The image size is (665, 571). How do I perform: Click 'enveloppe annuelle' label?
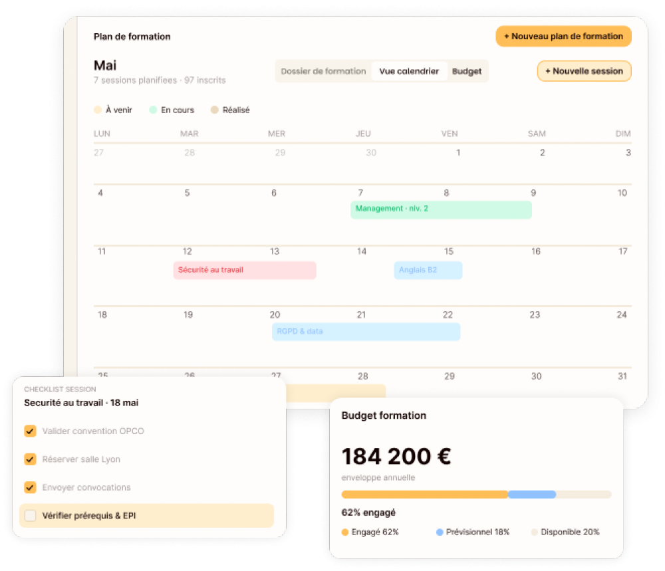tap(378, 478)
